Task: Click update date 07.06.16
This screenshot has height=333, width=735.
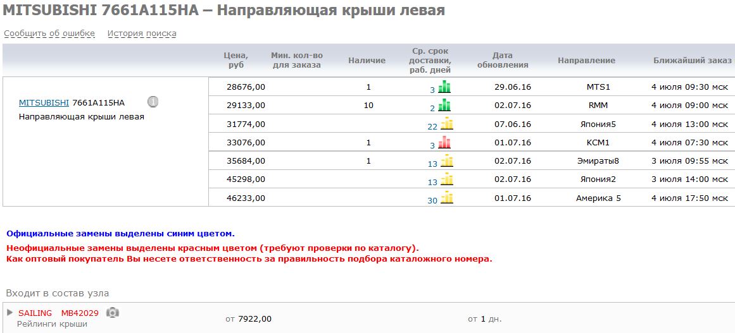Action: pyautogui.click(x=513, y=124)
